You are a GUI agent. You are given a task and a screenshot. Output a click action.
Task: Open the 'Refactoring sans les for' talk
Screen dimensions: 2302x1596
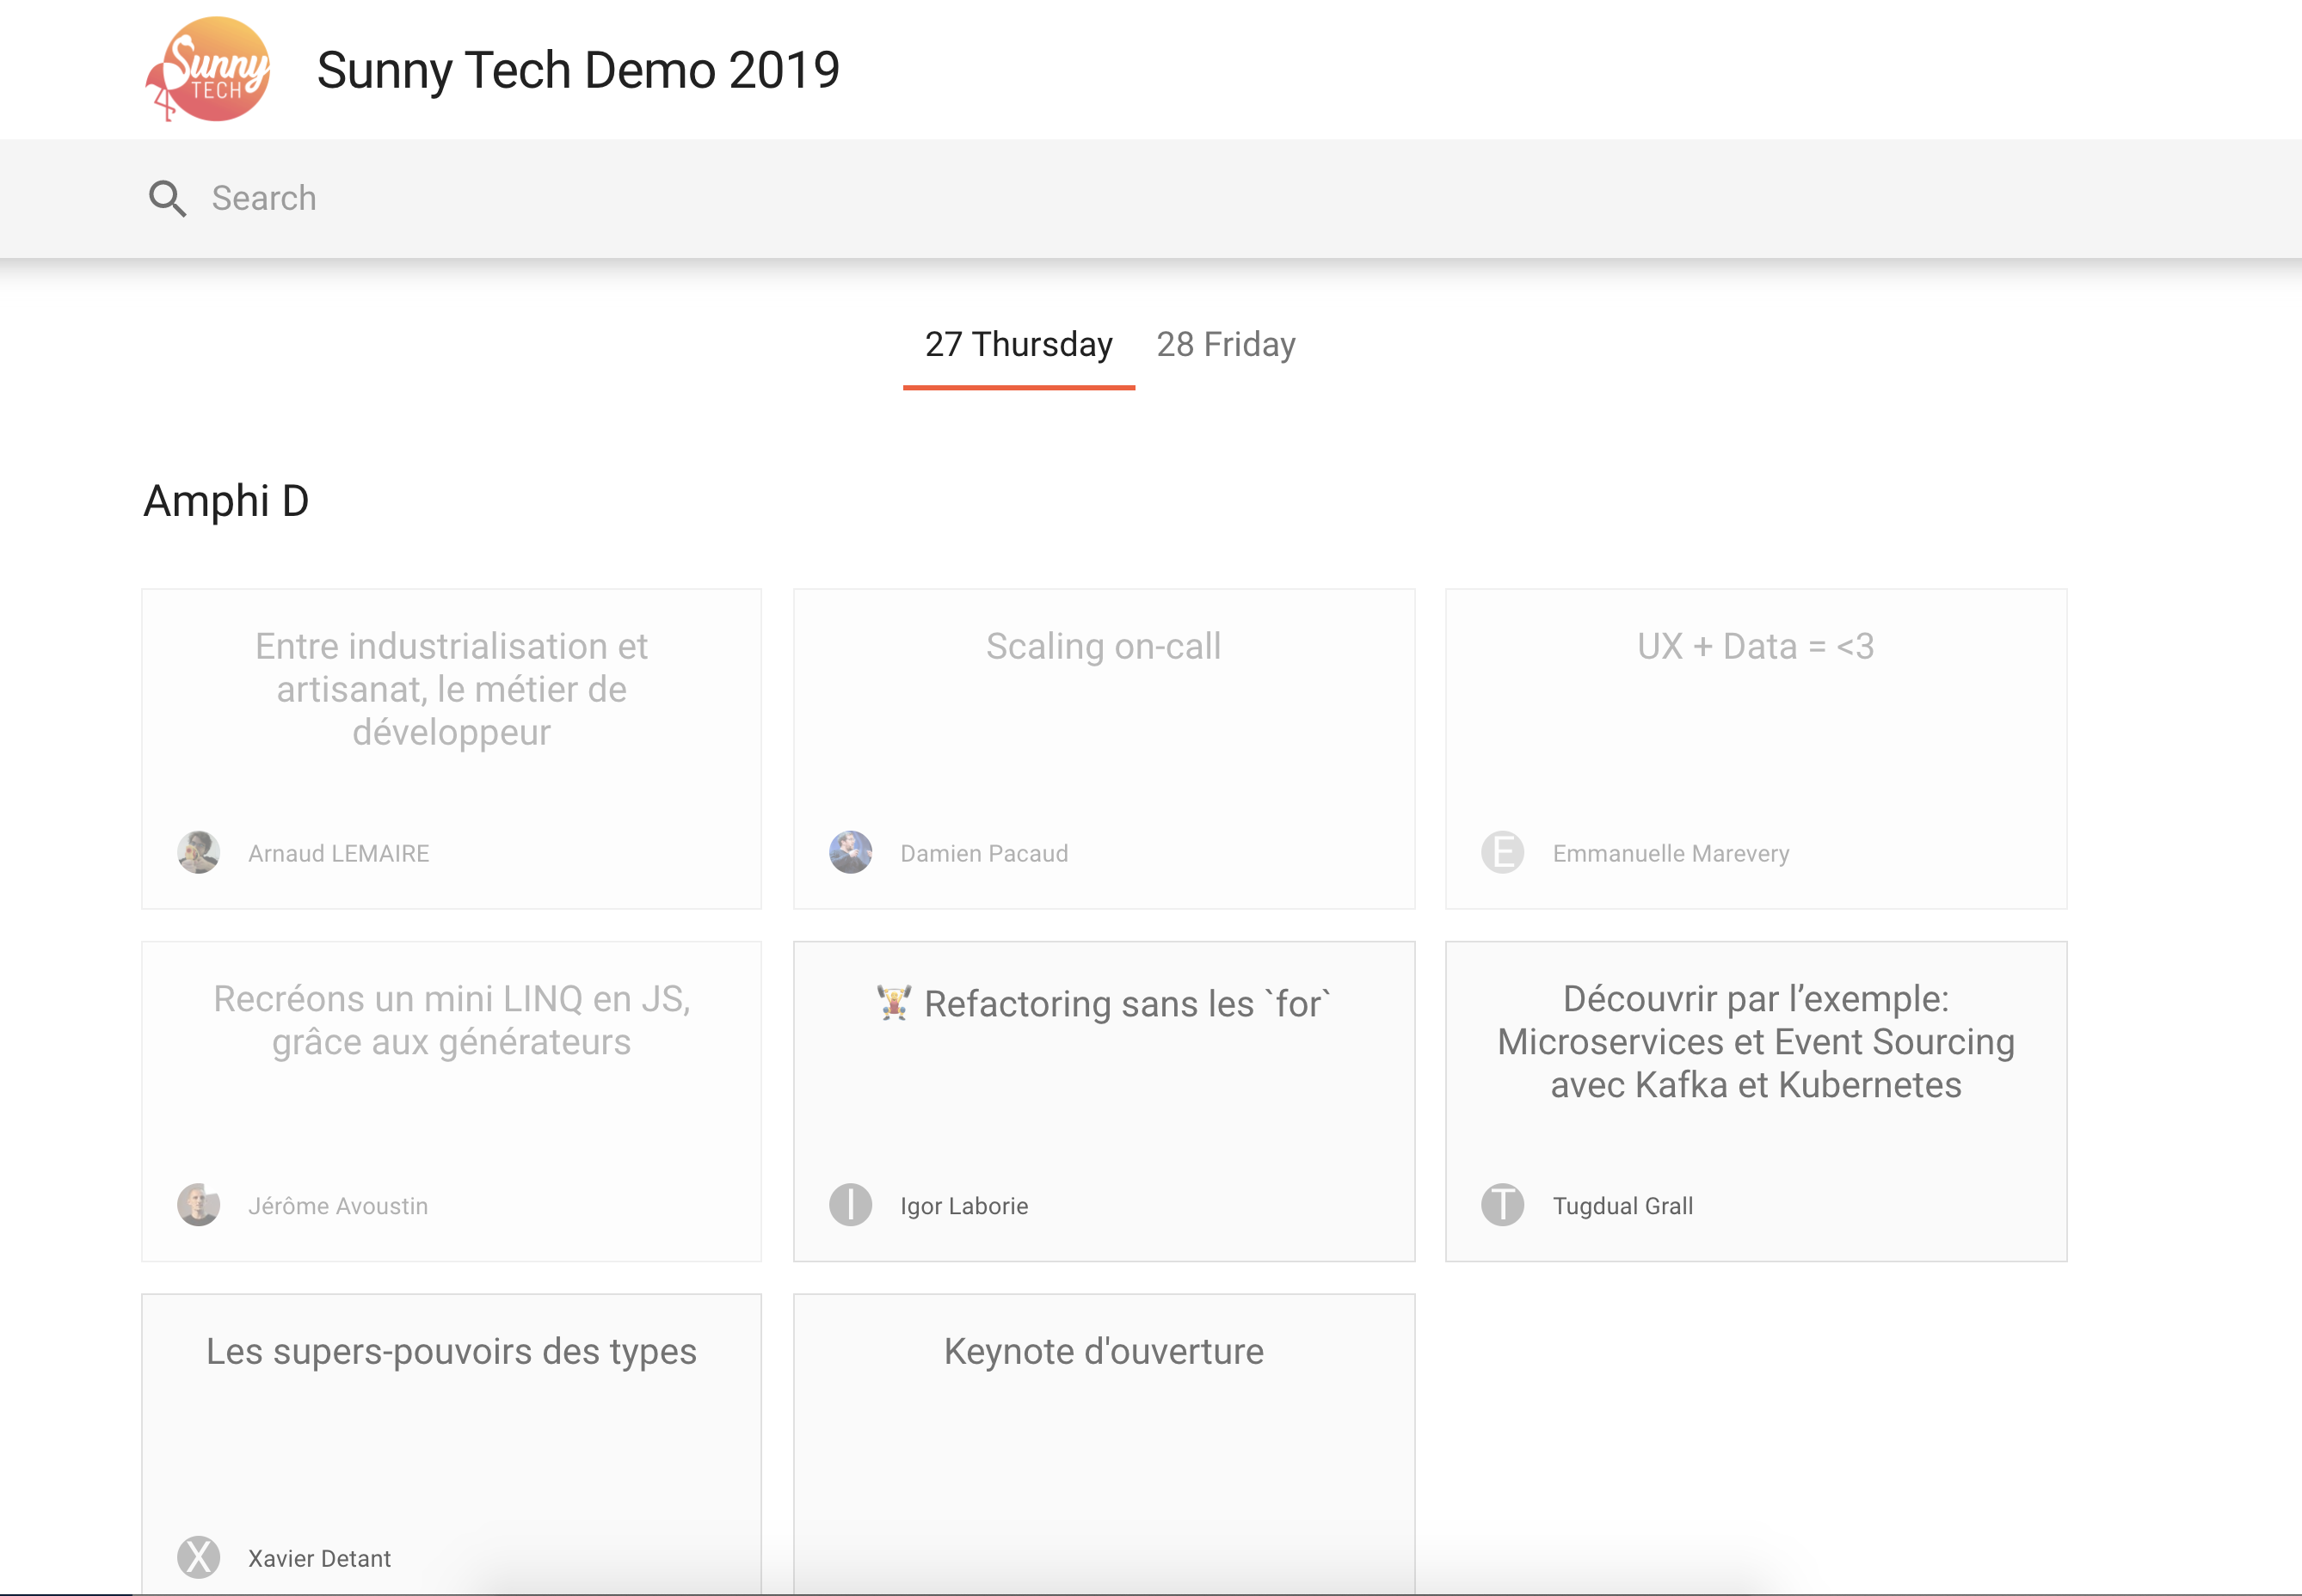coord(1104,1100)
